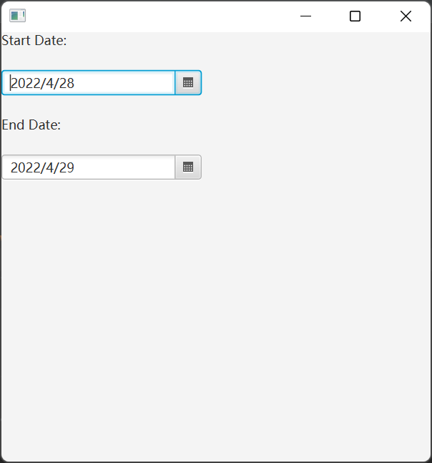Image resolution: width=432 pixels, height=463 pixels.
Task: Open the Start Date calendar picker
Action: point(188,83)
